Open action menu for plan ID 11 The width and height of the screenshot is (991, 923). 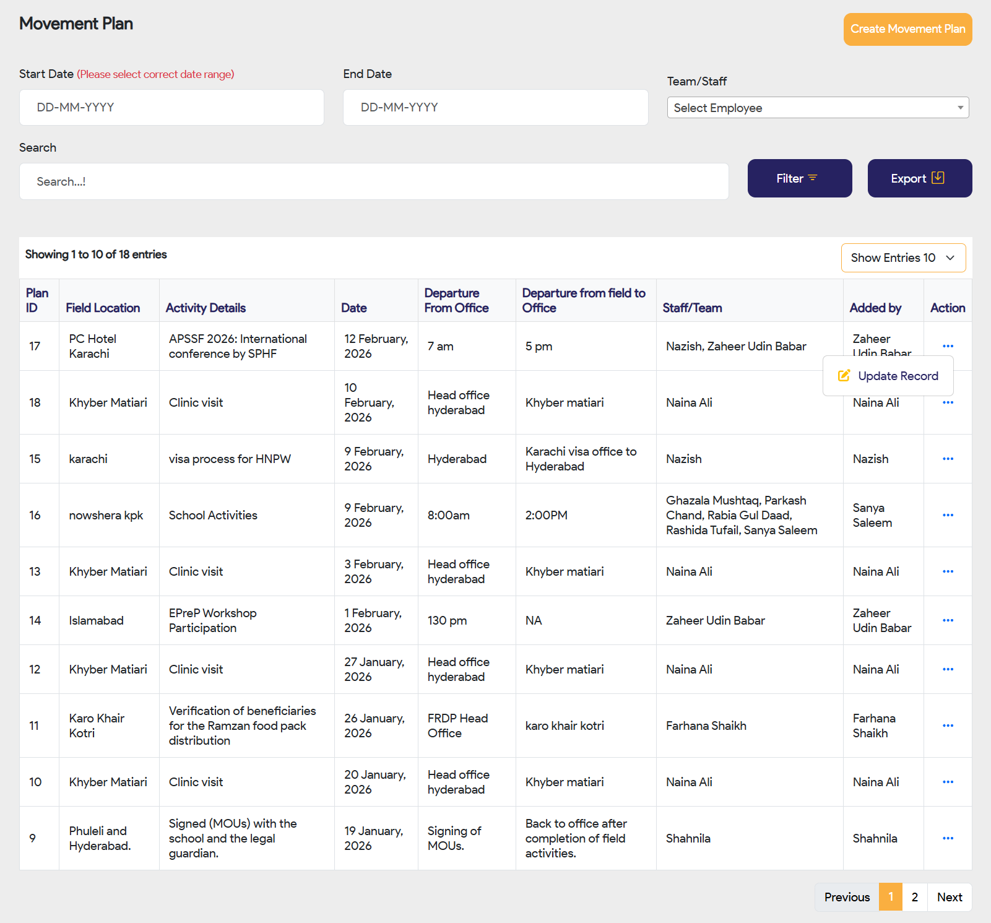point(948,726)
